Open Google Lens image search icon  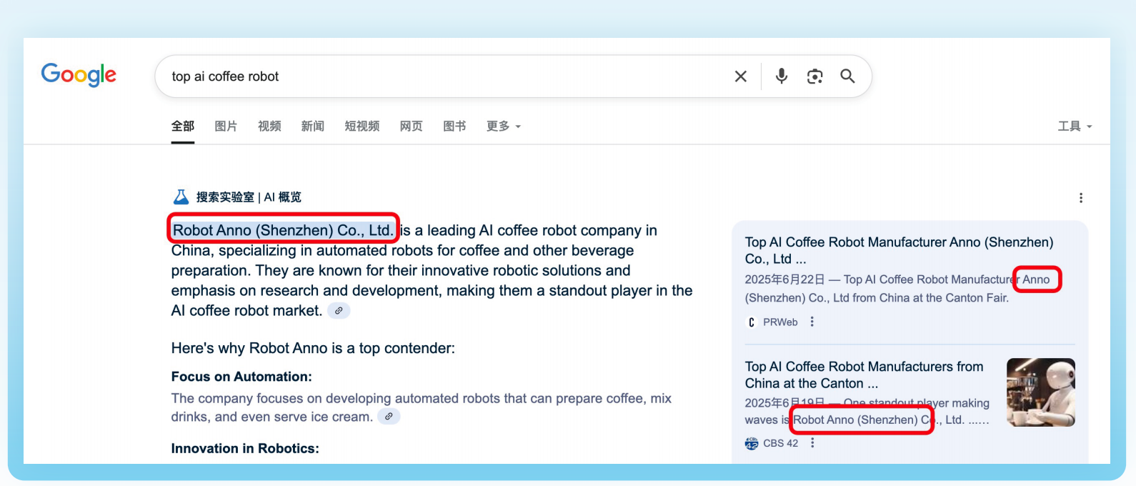coord(815,76)
